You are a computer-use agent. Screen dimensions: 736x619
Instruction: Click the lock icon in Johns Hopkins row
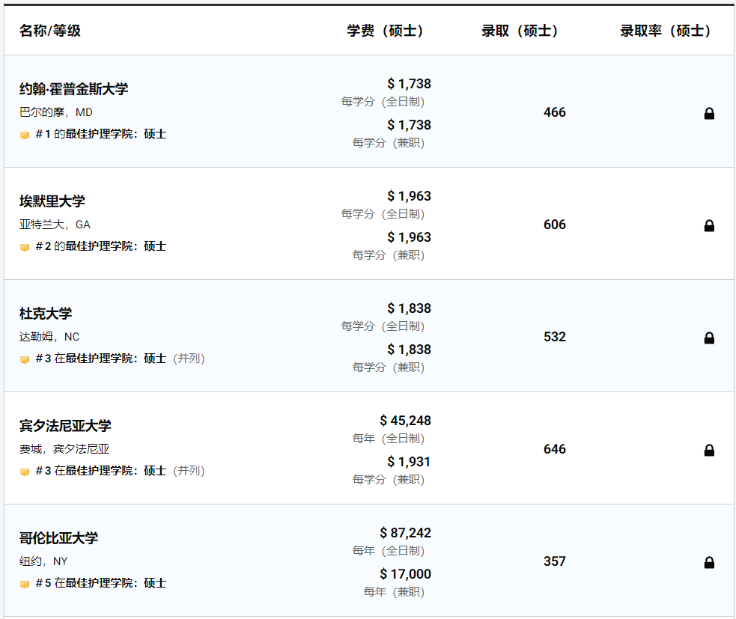pyautogui.click(x=709, y=114)
